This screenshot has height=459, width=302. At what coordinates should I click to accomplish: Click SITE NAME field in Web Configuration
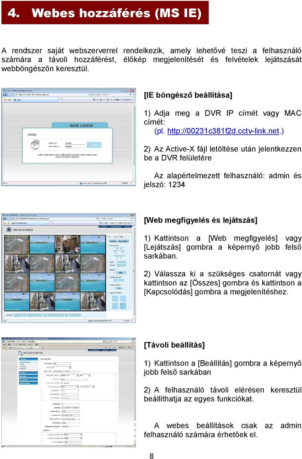[62, 363]
